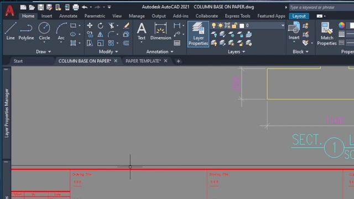Expand the Draw panel
The height and width of the screenshot is (199, 354).
click(x=43, y=51)
